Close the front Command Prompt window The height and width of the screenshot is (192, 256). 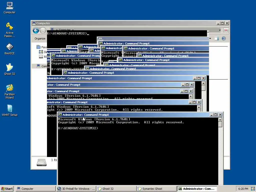coord(220,115)
